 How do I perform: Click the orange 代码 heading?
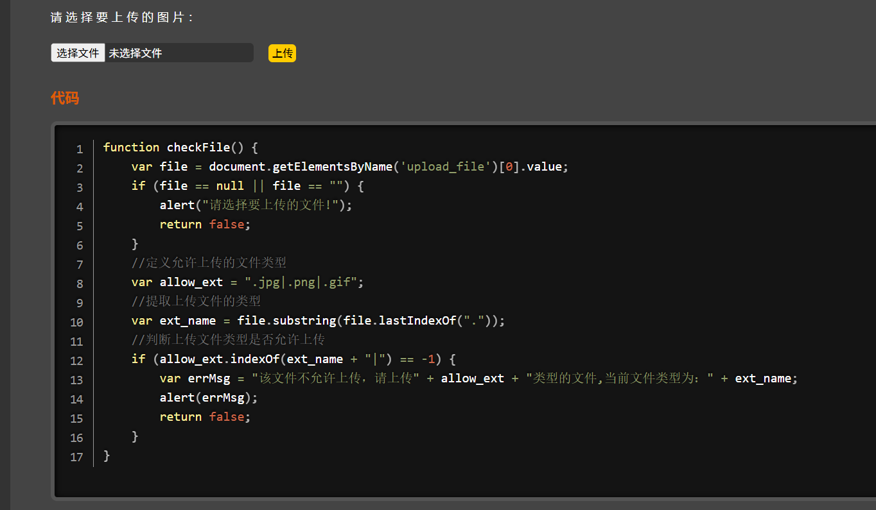(65, 98)
